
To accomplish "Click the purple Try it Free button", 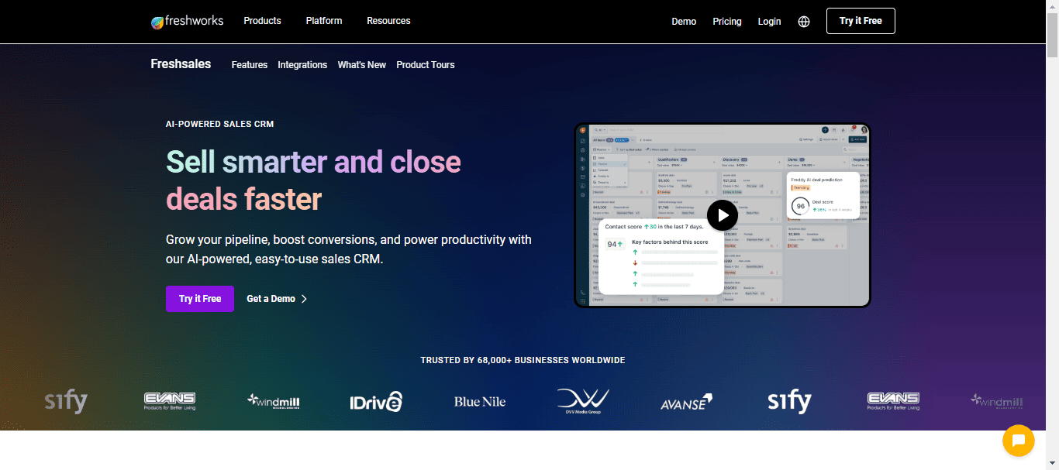I will pyautogui.click(x=200, y=299).
